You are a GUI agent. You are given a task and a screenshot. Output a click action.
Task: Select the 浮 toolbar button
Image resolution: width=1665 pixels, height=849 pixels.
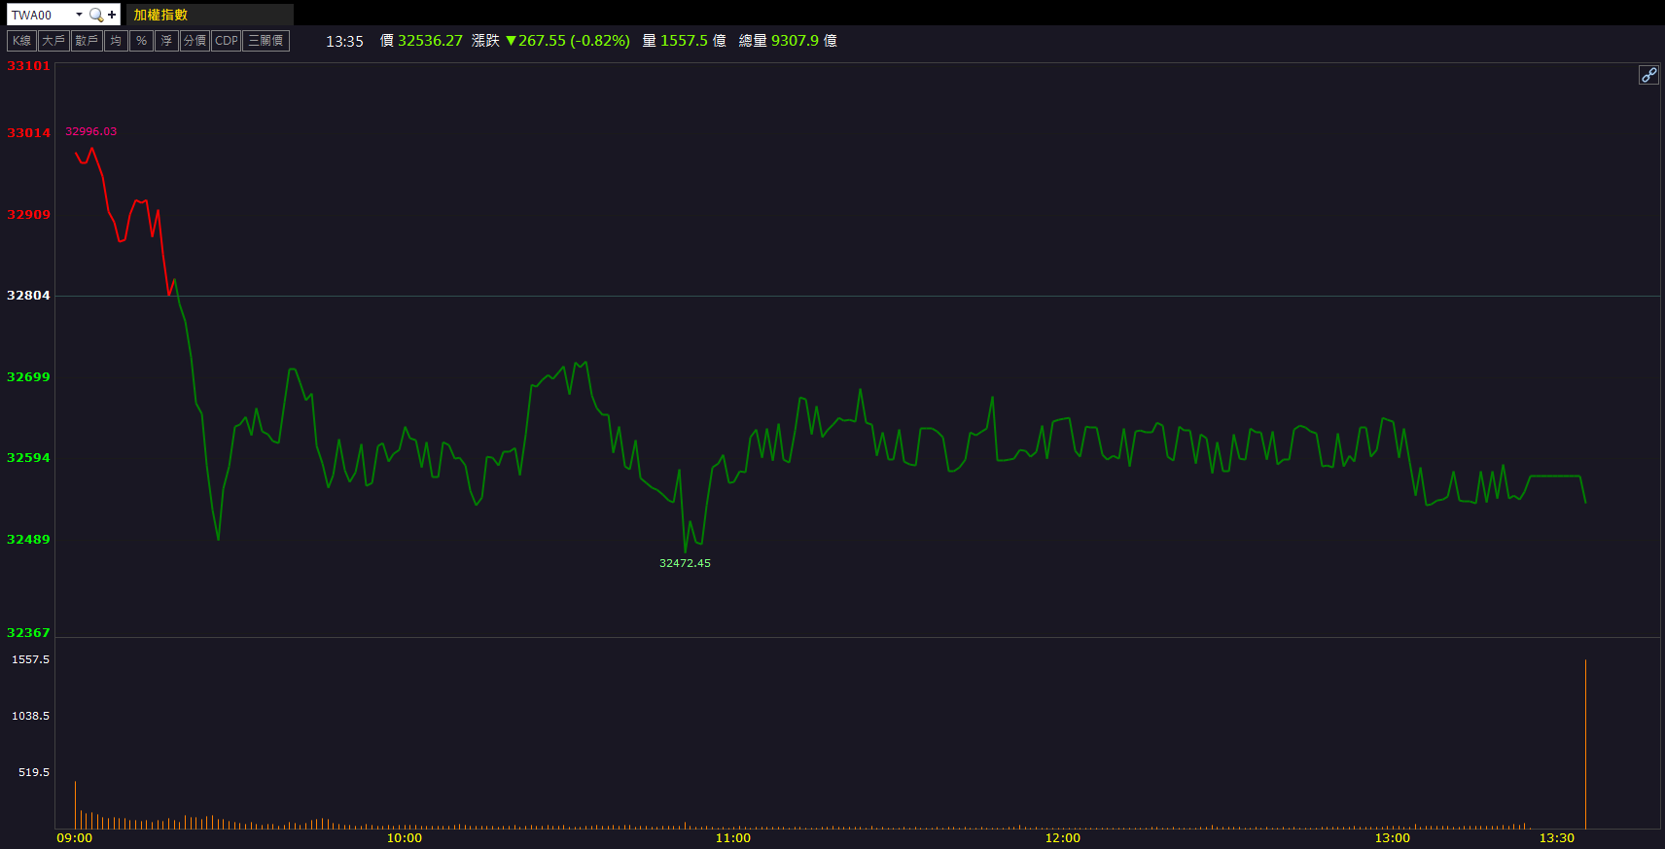click(x=166, y=41)
